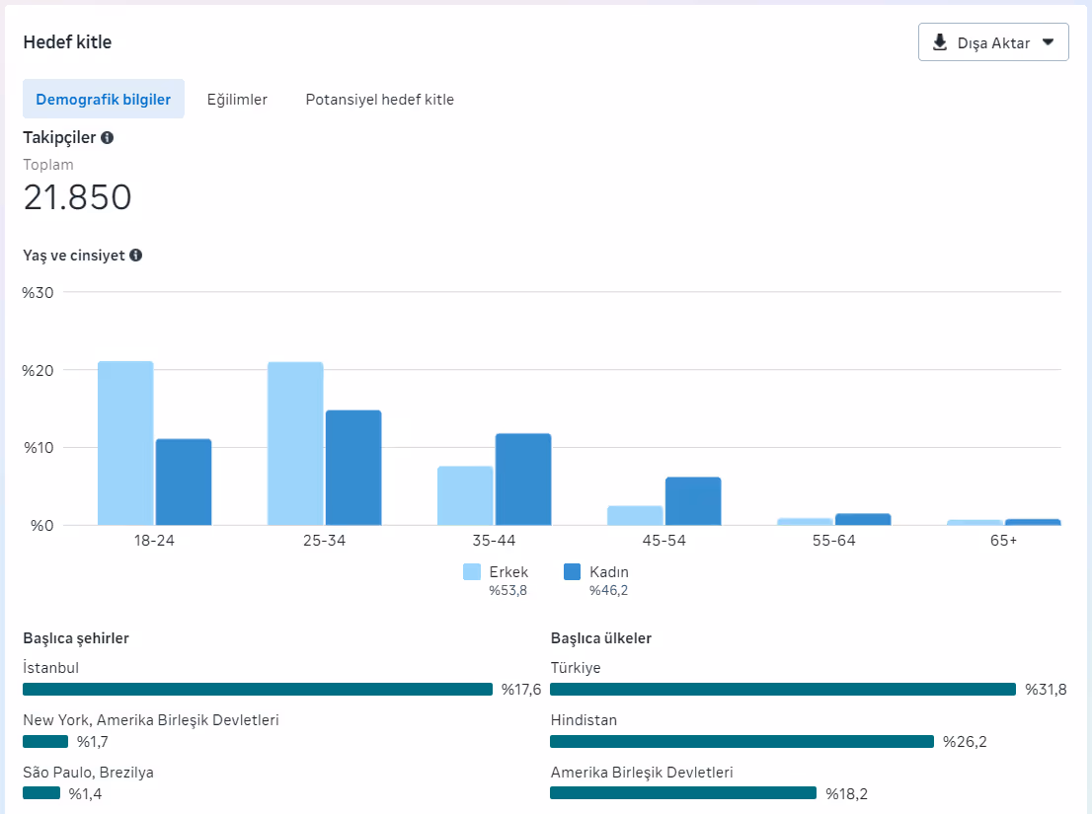The height and width of the screenshot is (814, 1092).
Task: Click the %18,2 value
Action: tap(846, 794)
